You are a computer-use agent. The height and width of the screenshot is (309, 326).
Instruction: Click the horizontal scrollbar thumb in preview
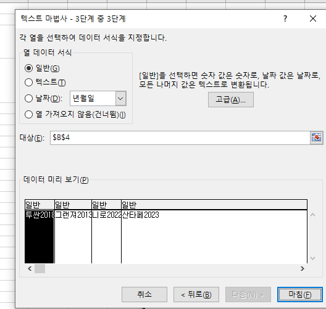(x=40, y=269)
